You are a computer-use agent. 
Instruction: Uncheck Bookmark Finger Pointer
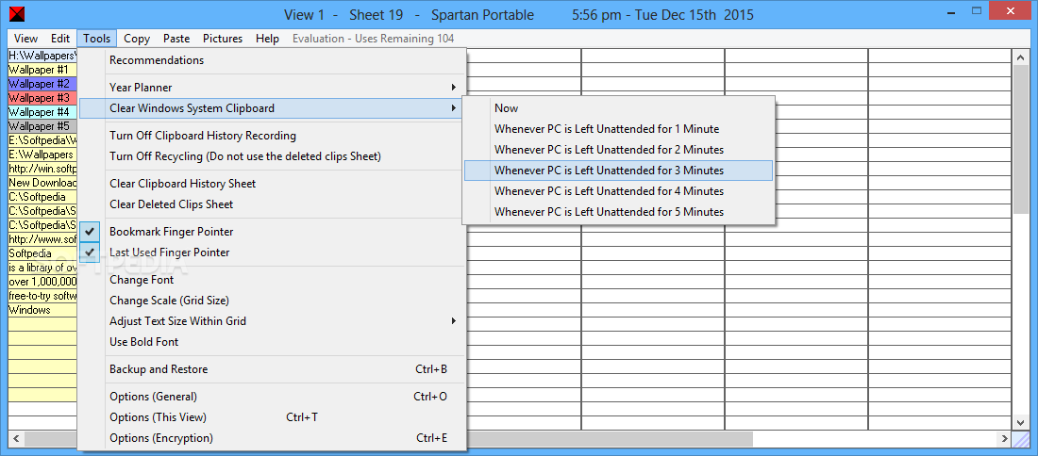click(270, 232)
